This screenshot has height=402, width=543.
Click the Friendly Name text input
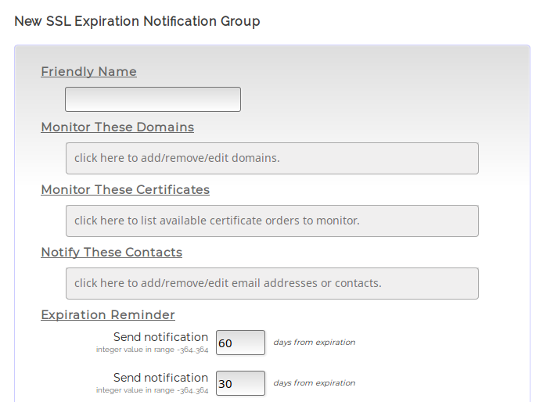[153, 99]
